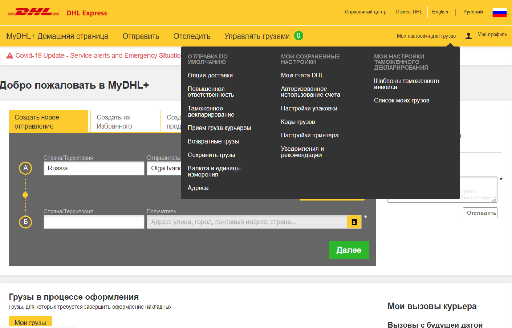Click the profile person icon
This screenshot has height=328, width=512.
click(469, 36)
